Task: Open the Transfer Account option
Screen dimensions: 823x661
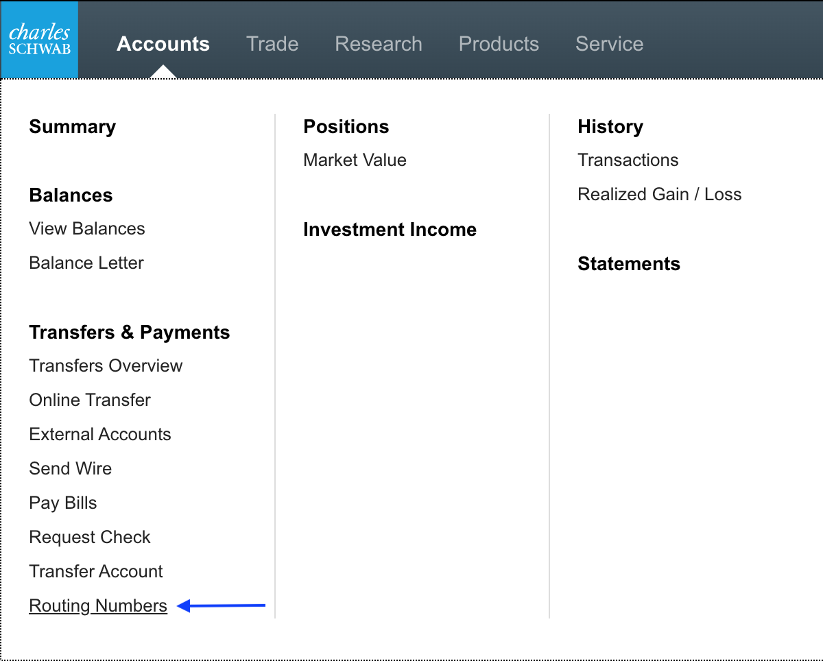Action: [95, 571]
